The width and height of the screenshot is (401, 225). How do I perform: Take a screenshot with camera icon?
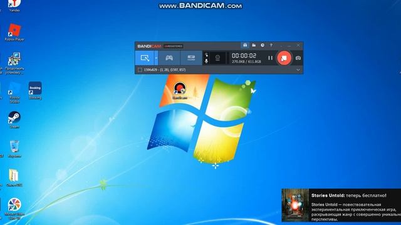point(298,58)
